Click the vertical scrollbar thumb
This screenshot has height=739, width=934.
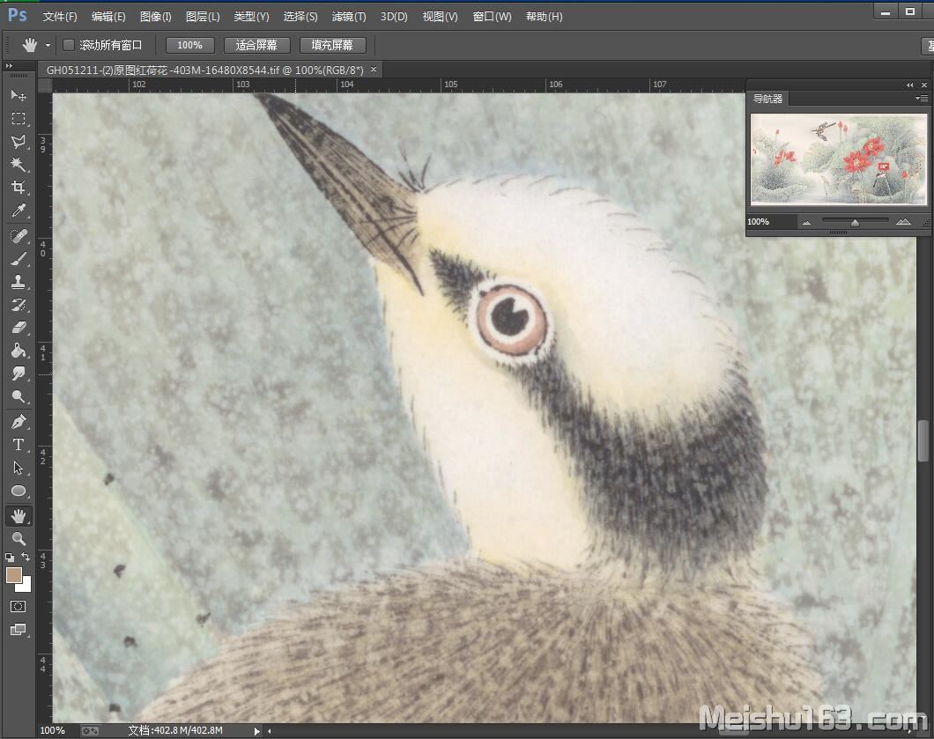click(x=923, y=440)
